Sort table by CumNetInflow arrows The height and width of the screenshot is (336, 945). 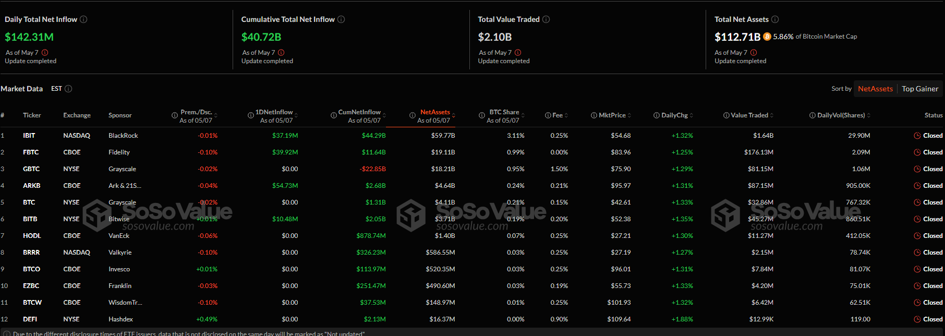tap(384, 115)
